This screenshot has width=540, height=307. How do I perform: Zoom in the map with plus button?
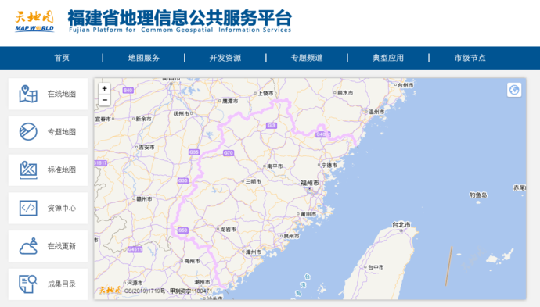(x=104, y=88)
